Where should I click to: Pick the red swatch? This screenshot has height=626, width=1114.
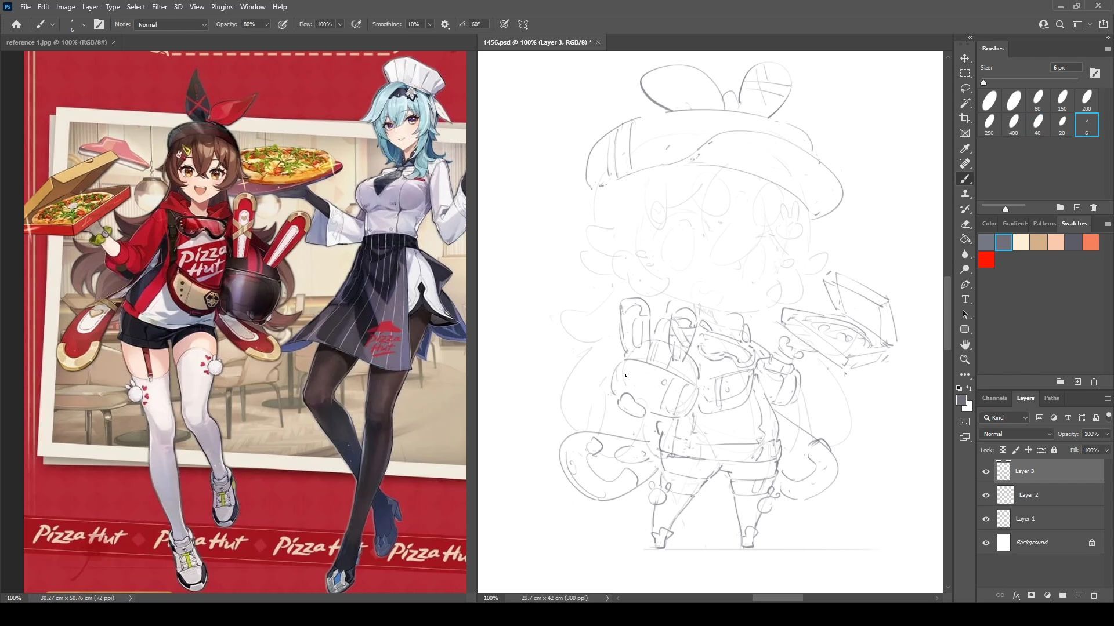pyautogui.click(x=986, y=260)
